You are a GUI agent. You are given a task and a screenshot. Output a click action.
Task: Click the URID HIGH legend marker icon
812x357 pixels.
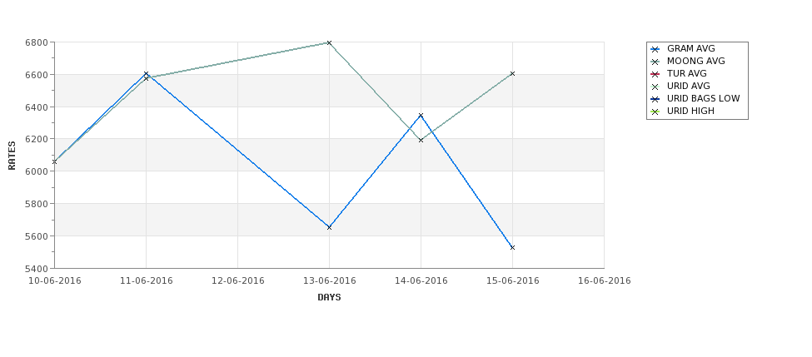(655, 112)
